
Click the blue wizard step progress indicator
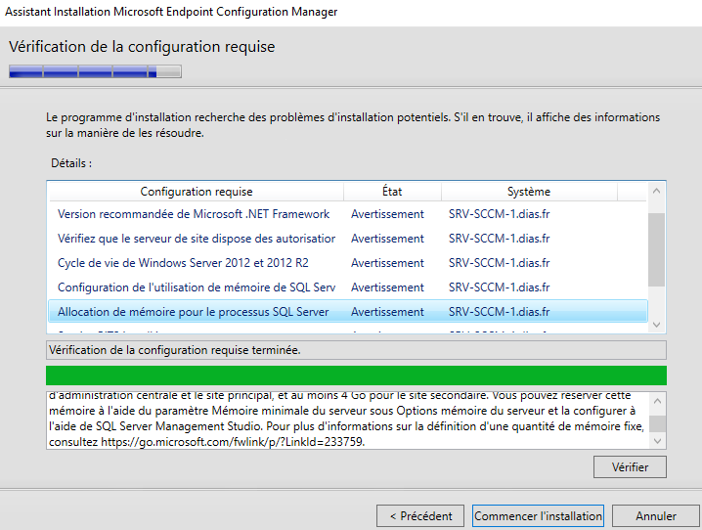(x=95, y=71)
